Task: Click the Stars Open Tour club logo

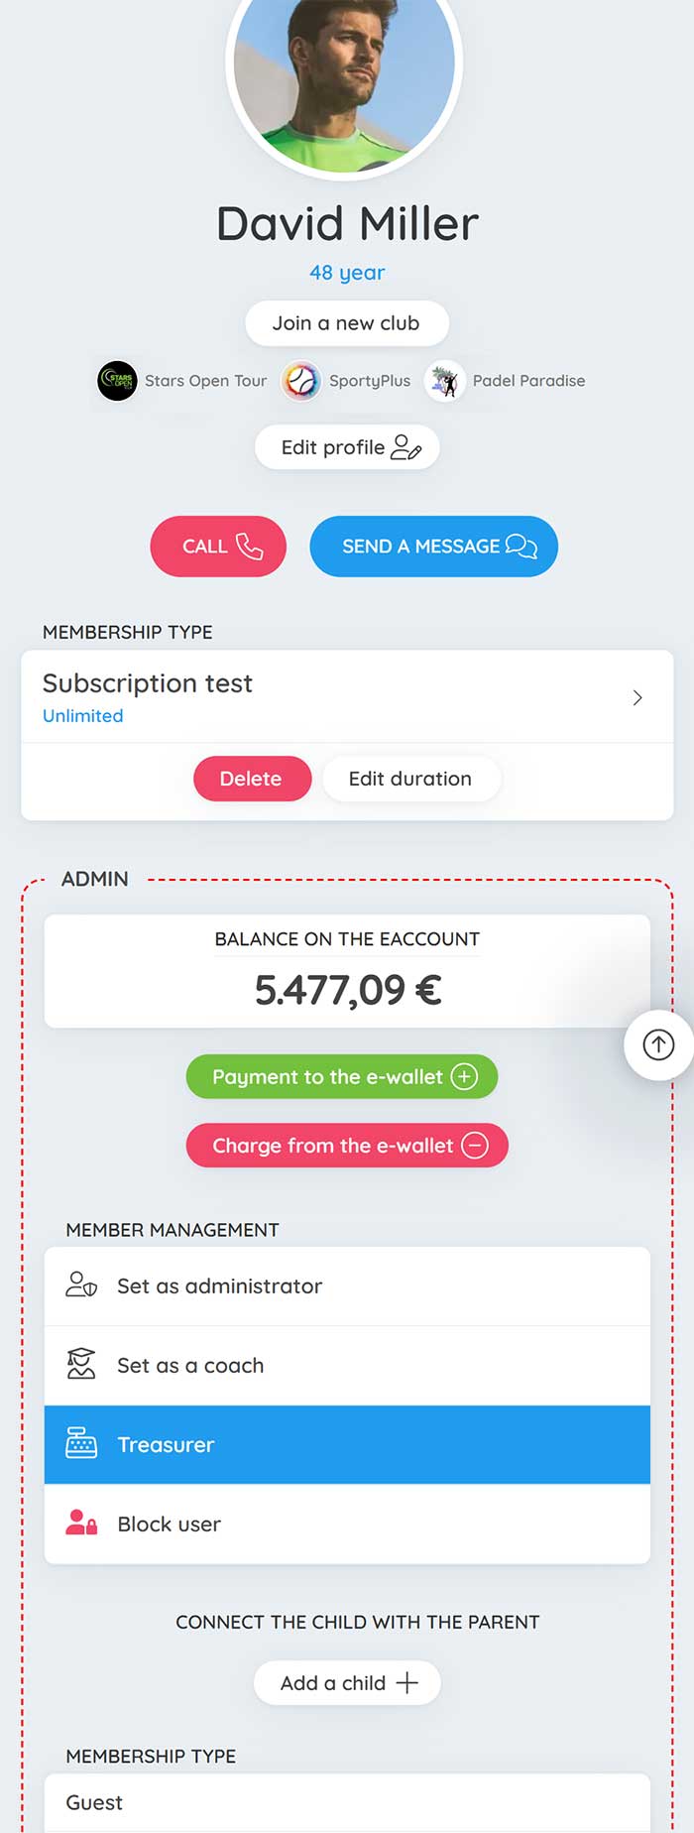Action: 117,381
